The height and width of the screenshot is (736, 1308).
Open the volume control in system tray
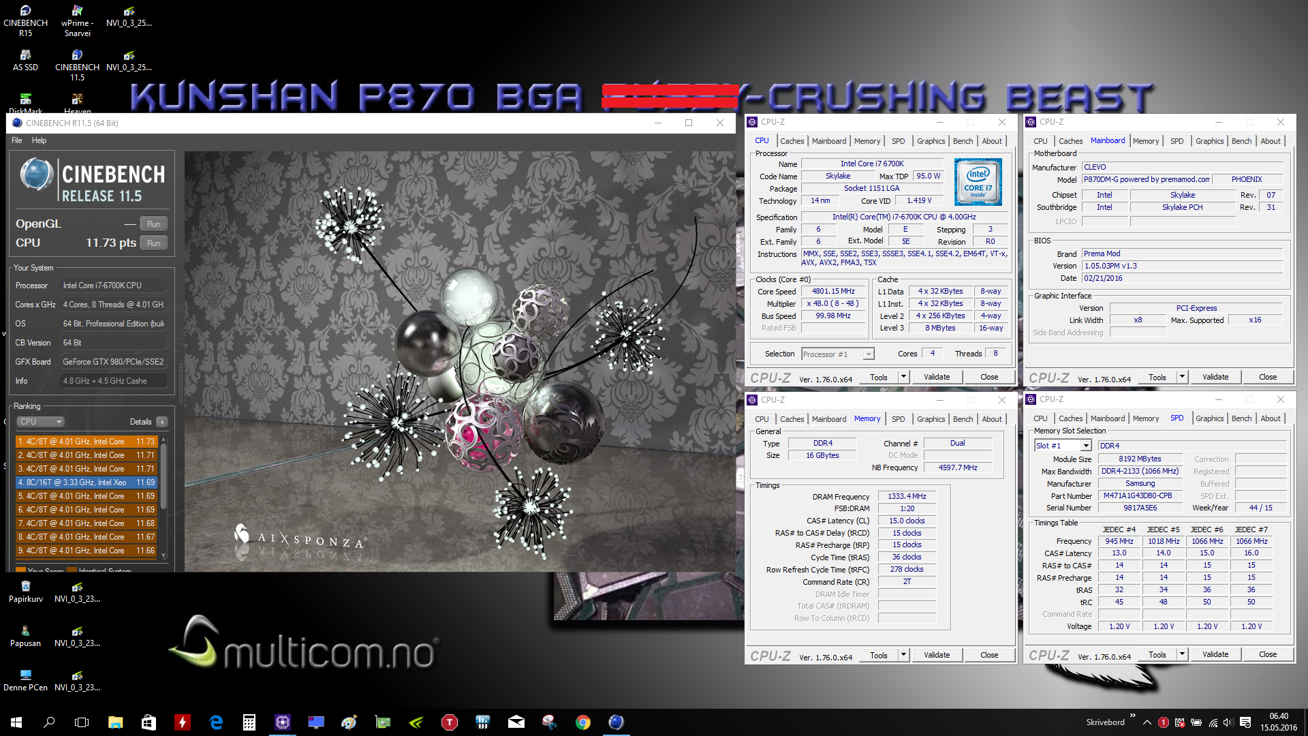coord(1228,722)
